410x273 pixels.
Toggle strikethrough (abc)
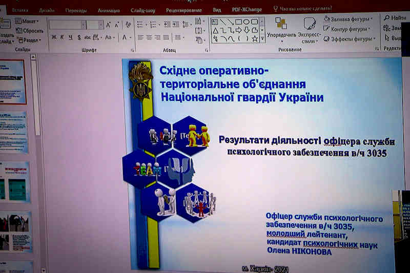pyautogui.click(x=87, y=37)
